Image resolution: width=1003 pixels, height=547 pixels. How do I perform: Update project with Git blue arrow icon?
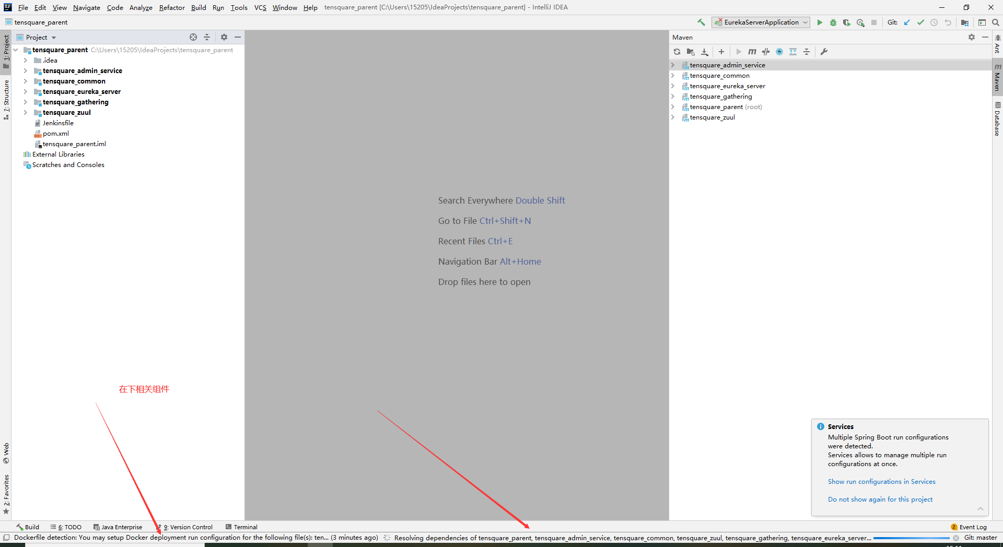click(907, 22)
